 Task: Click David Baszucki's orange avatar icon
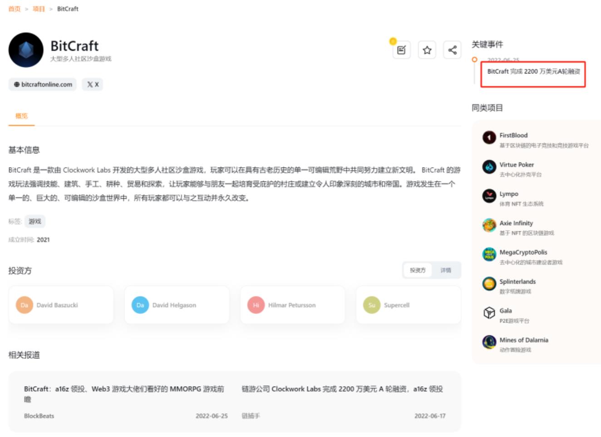point(25,305)
